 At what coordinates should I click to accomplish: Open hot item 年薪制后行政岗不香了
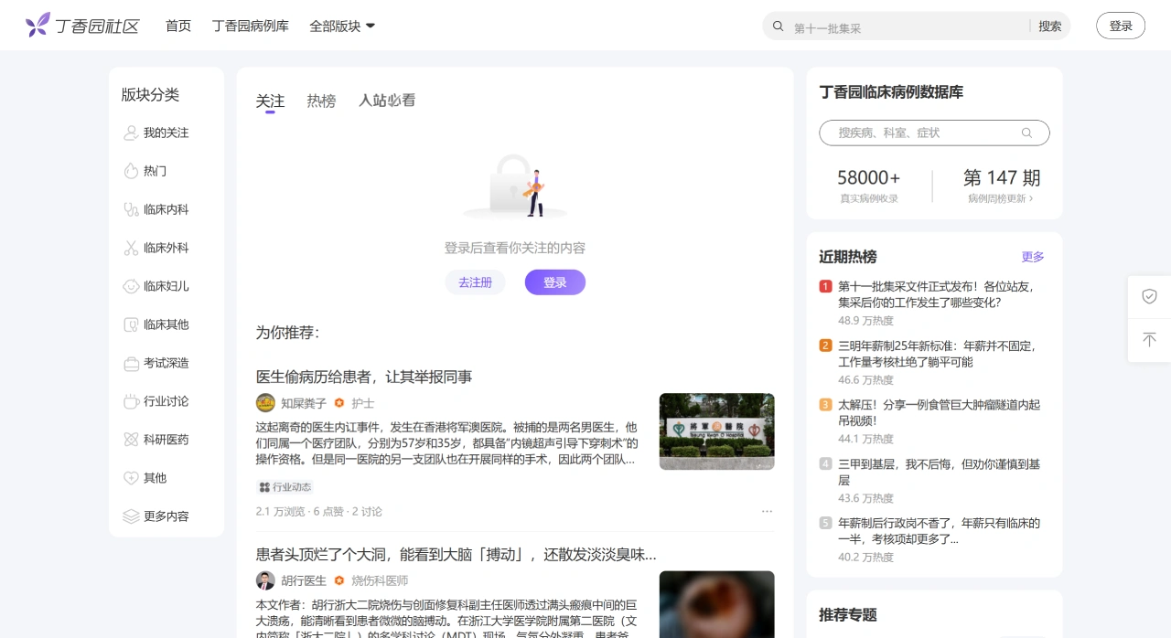939,531
